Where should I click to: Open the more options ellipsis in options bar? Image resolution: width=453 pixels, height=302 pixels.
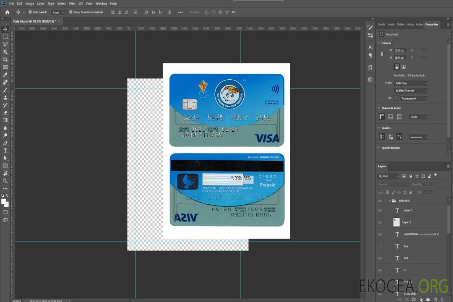pyautogui.click(x=180, y=12)
